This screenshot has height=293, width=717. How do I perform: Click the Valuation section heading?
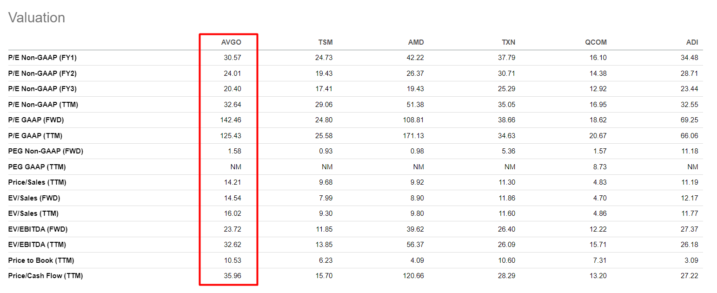pyautogui.click(x=37, y=18)
